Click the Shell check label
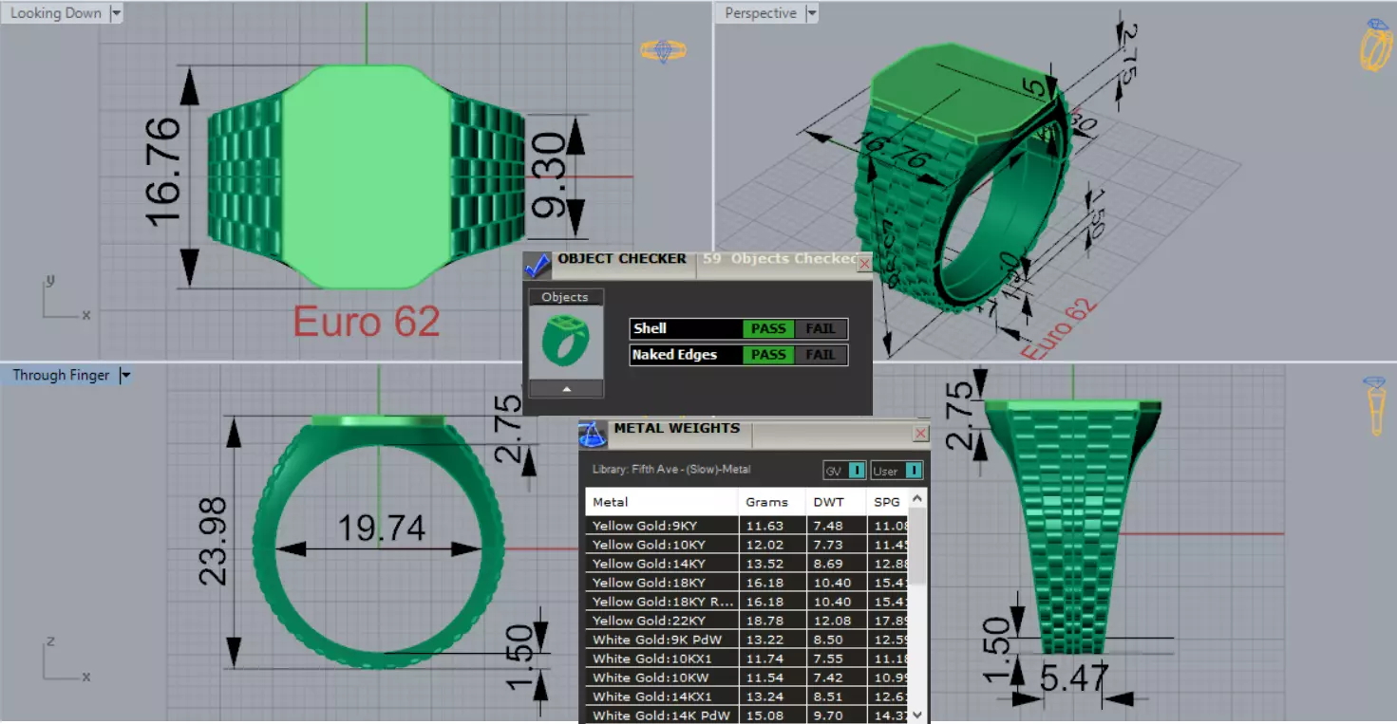Viewport: 1397px width, 724px height. 651,329
